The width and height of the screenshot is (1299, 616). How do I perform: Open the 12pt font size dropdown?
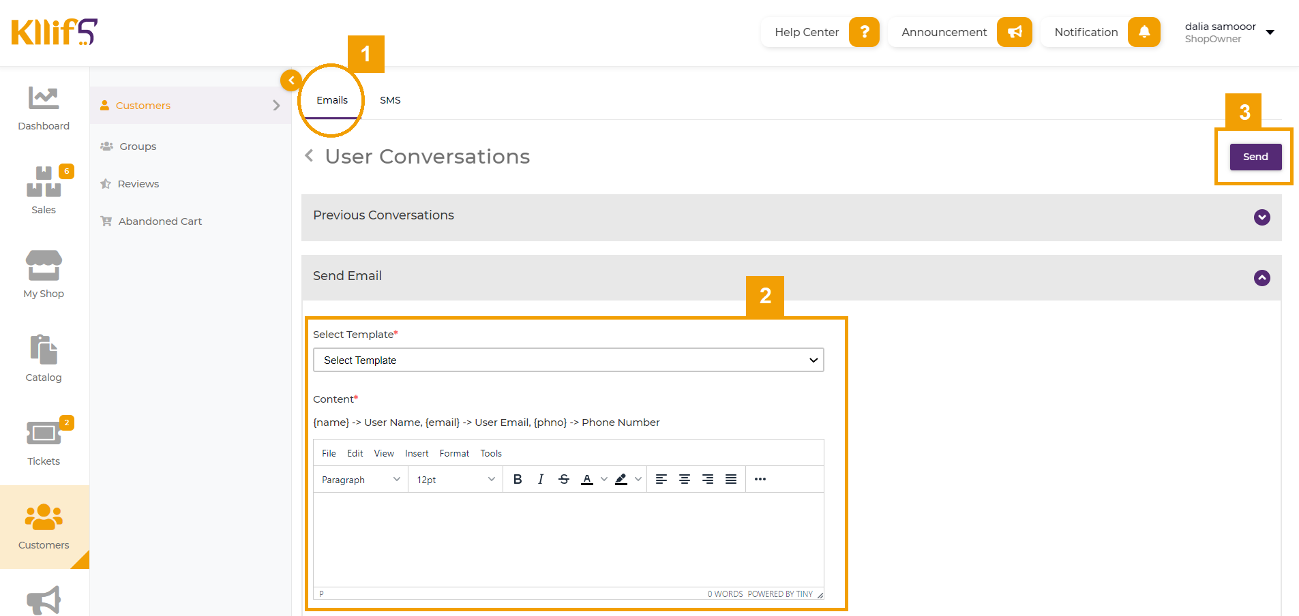[x=455, y=480]
